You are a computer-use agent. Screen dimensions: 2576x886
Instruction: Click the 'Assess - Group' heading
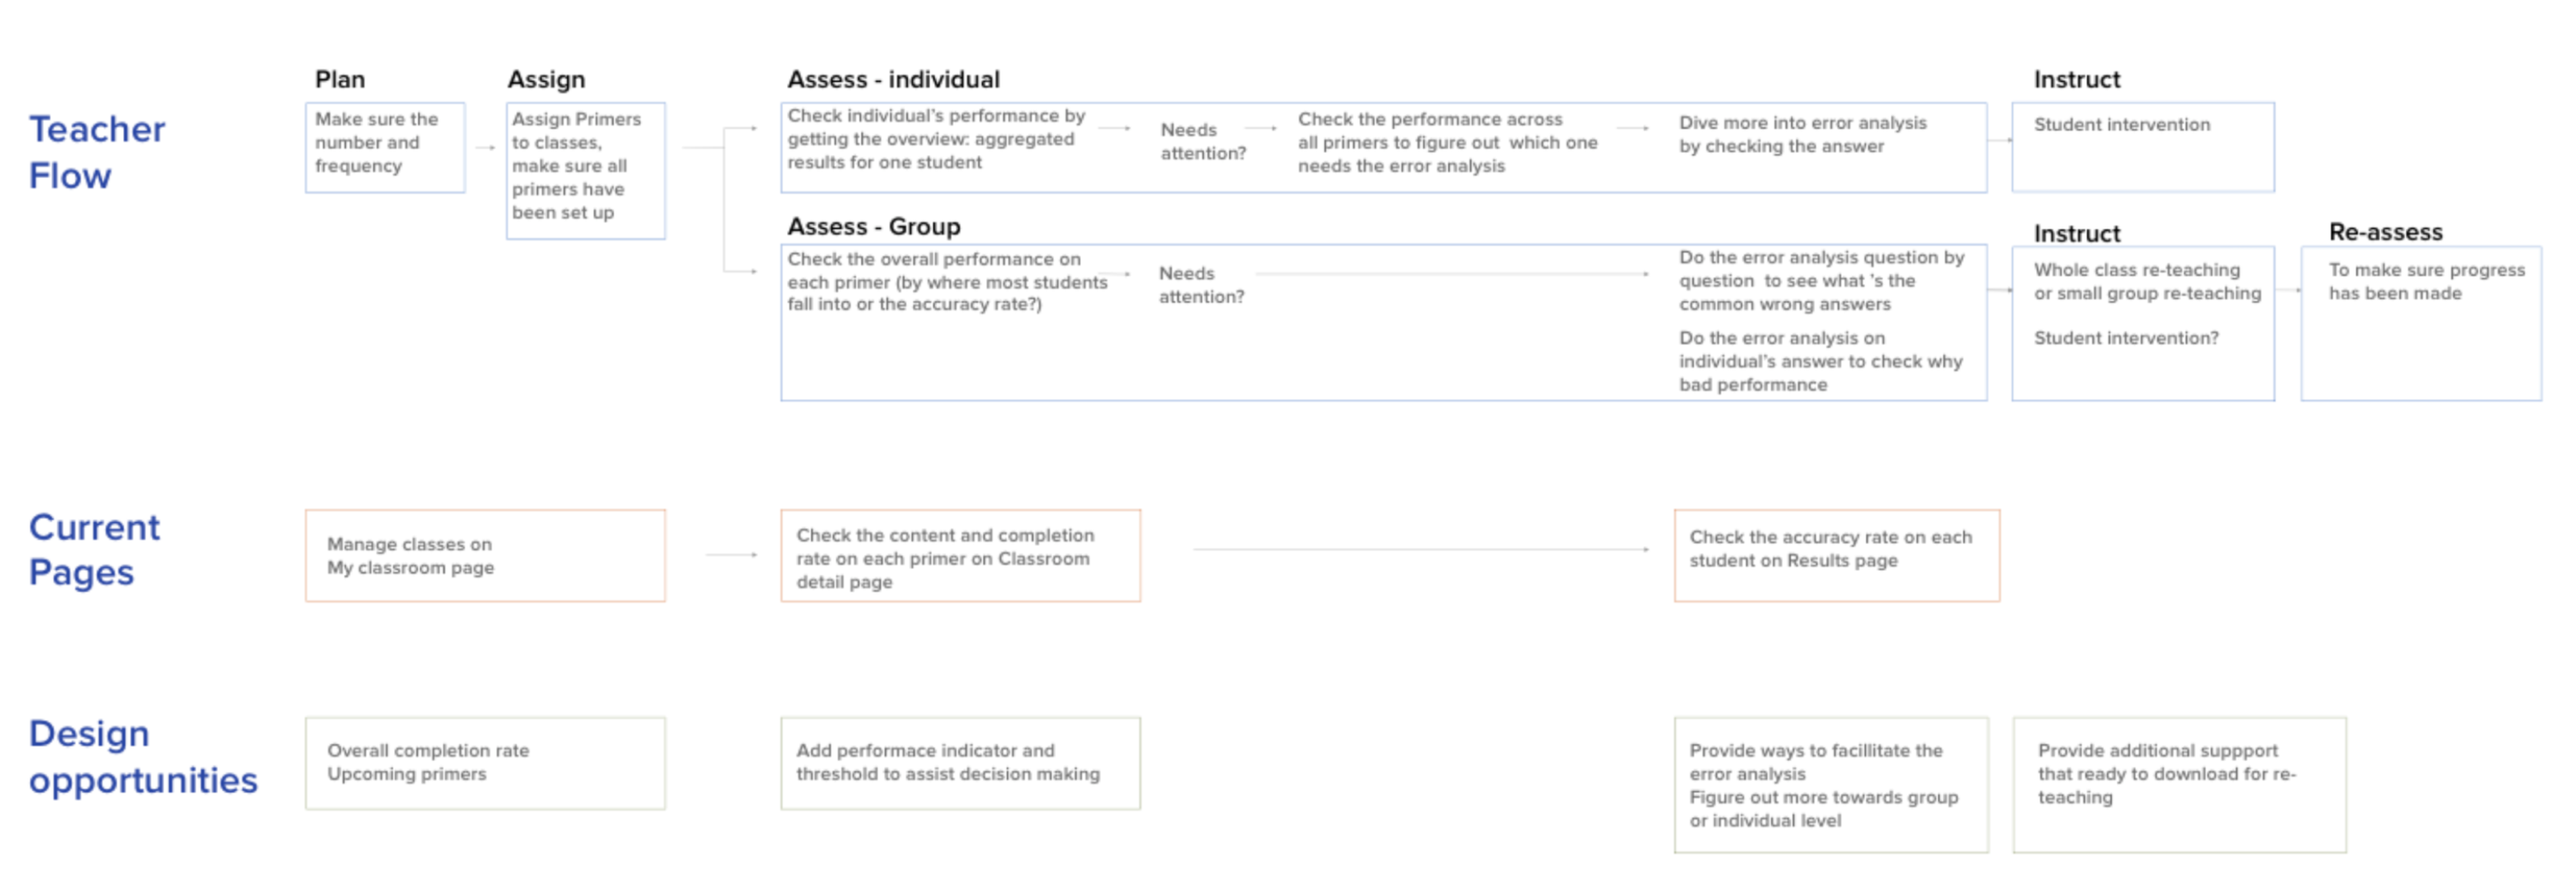click(873, 226)
